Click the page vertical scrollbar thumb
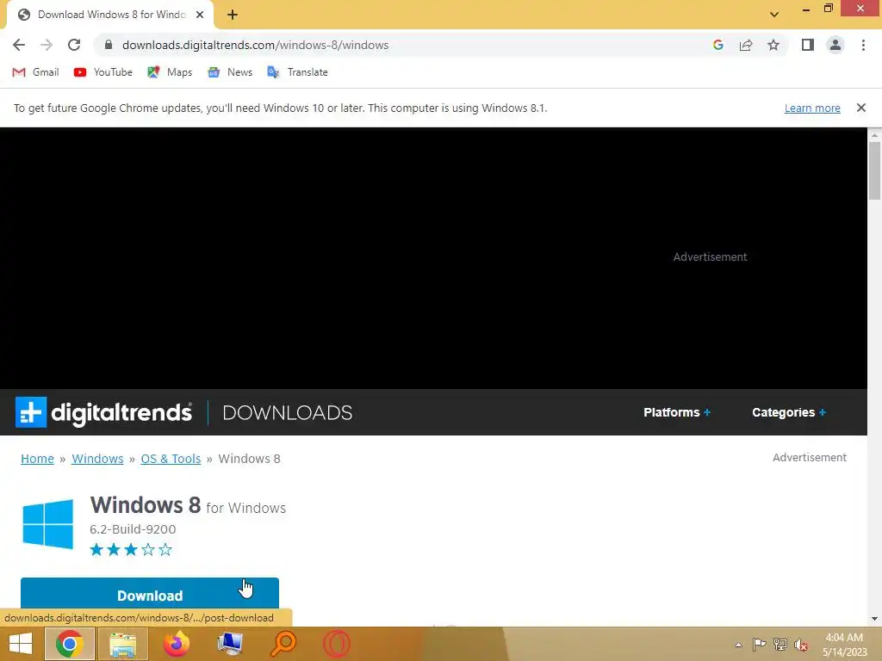Image resolution: width=882 pixels, height=661 pixels. point(874,170)
